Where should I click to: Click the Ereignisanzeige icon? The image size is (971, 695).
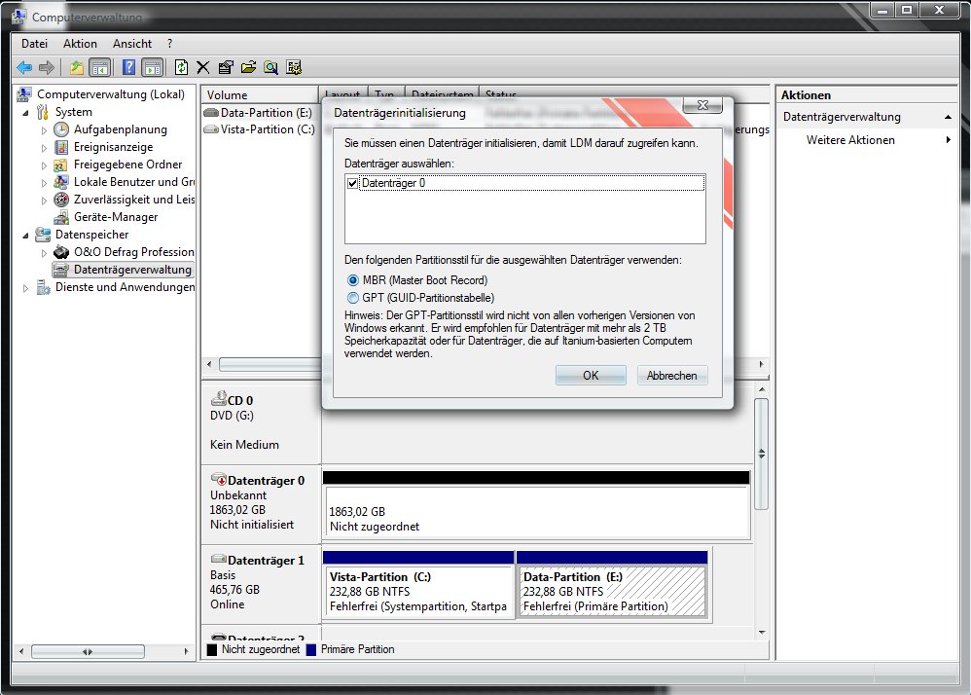coord(61,147)
